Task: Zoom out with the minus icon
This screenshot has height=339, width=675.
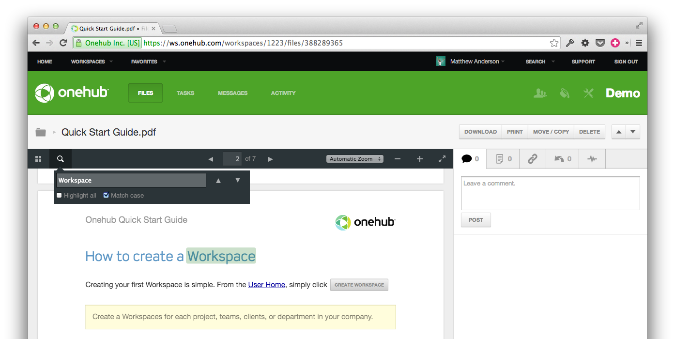Action: pyautogui.click(x=397, y=159)
